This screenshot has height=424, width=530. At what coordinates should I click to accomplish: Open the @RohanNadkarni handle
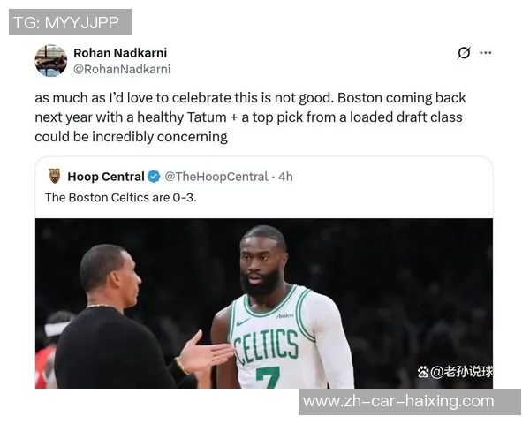tap(122, 69)
